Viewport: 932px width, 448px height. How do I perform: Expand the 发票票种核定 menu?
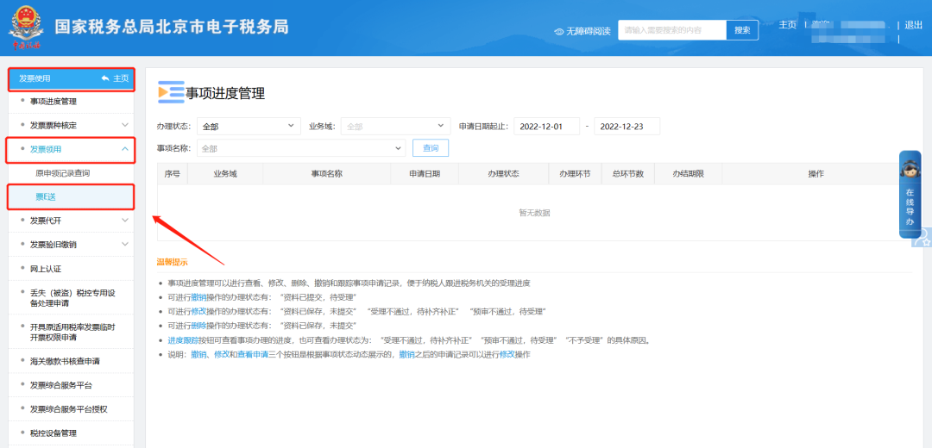coord(124,126)
